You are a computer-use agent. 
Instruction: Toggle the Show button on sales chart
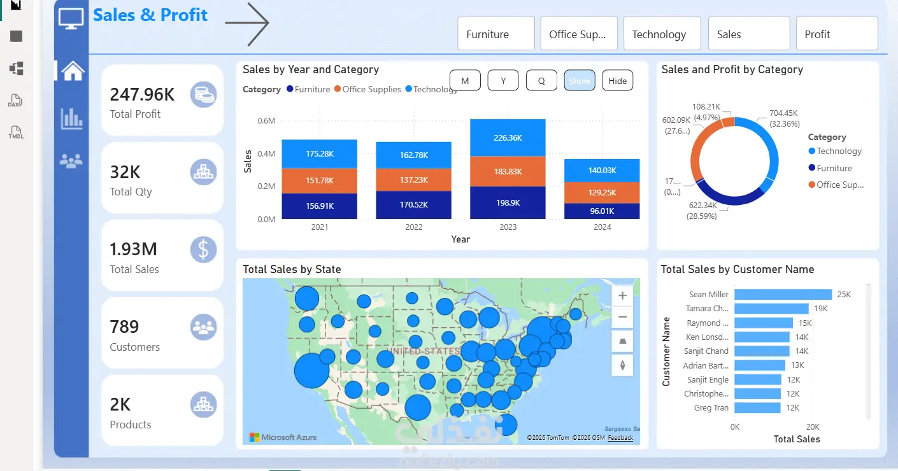(580, 81)
